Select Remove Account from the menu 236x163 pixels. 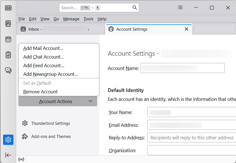click(x=40, y=92)
